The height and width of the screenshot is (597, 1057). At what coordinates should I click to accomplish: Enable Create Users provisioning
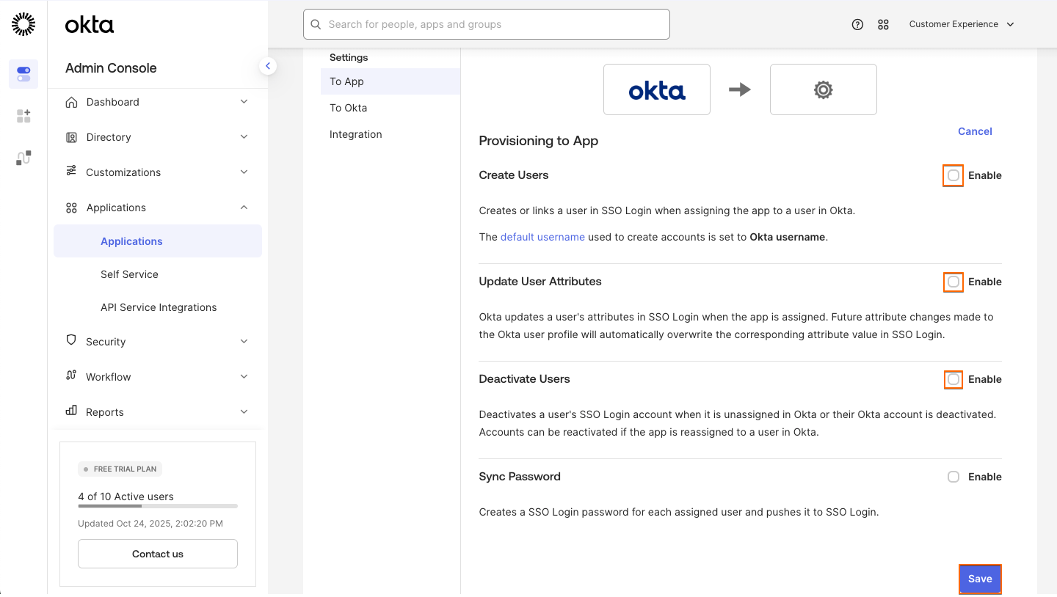click(953, 175)
